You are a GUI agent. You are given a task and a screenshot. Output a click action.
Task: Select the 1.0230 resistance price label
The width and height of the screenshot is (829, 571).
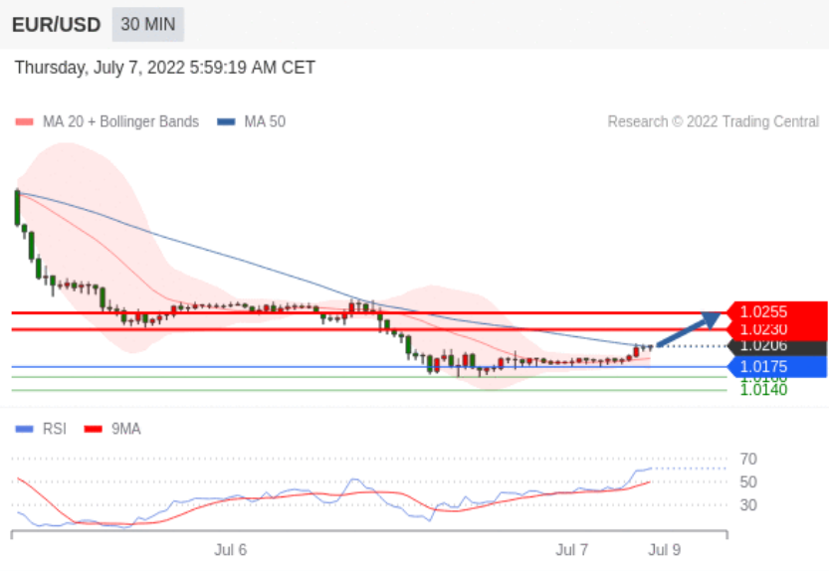[x=777, y=330]
